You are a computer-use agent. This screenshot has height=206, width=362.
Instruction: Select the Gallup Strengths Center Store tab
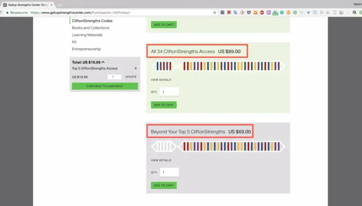(x=28, y=5)
